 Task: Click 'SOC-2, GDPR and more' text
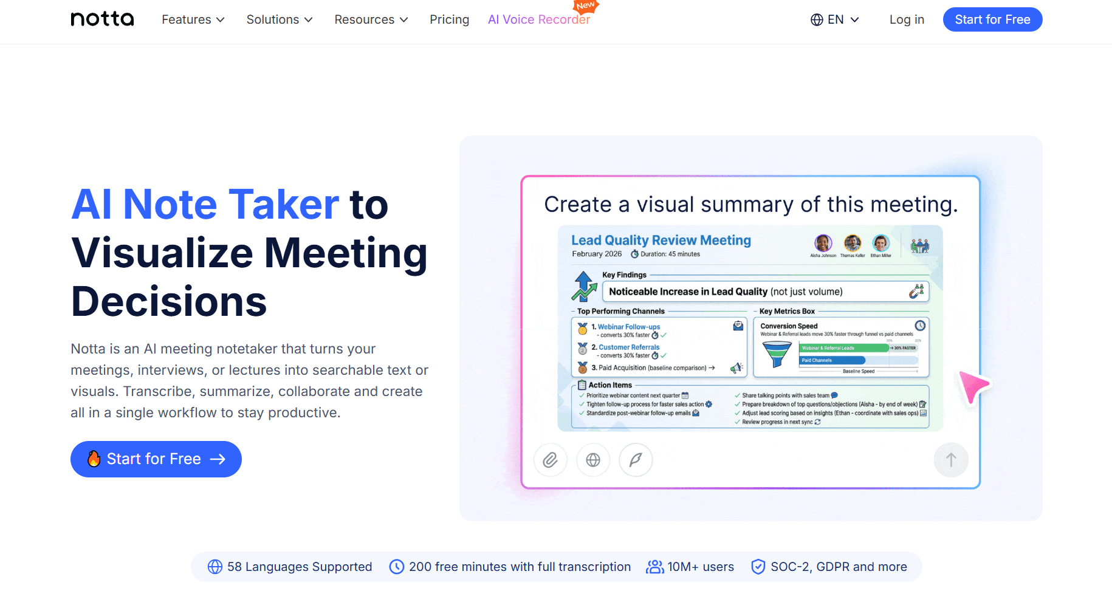tap(839, 567)
